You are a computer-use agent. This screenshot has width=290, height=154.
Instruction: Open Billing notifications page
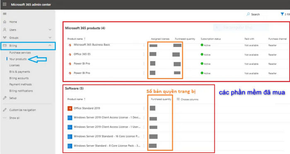[x=21, y=91]
